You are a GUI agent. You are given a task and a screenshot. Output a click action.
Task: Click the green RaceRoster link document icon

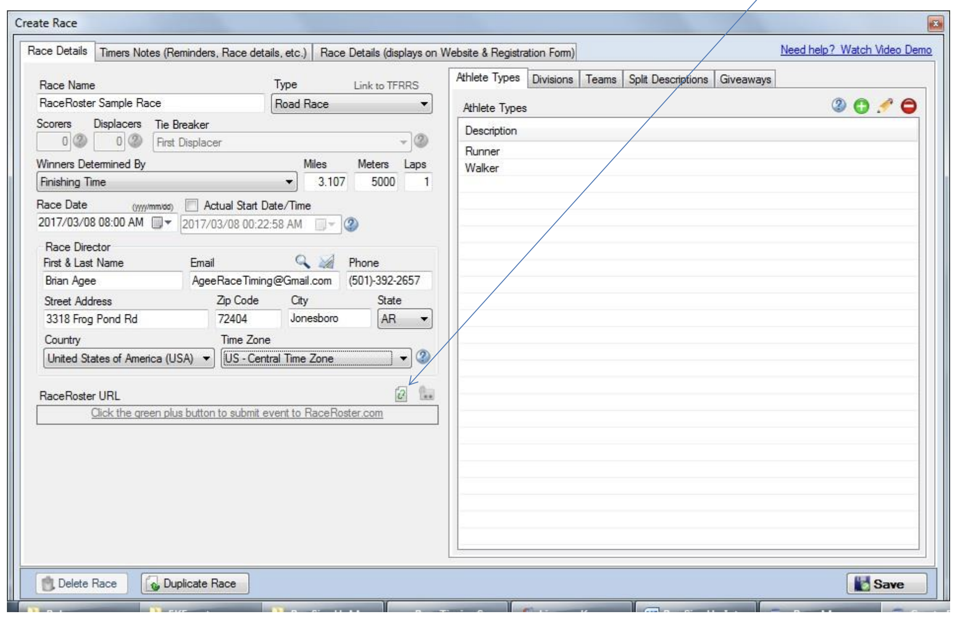[401, 394]
